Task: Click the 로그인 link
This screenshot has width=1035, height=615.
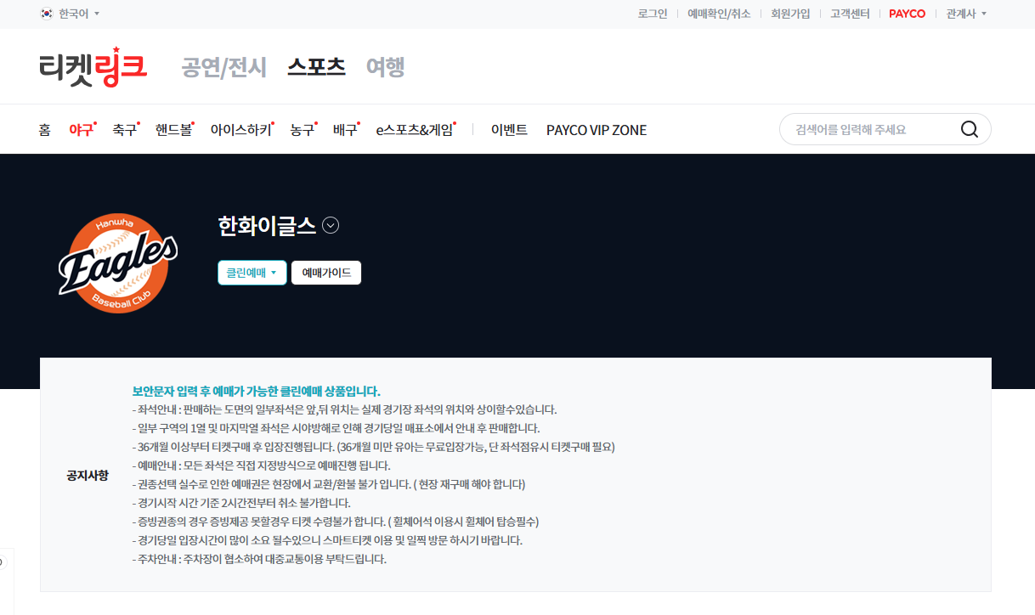Action: (x=653, y=14)
